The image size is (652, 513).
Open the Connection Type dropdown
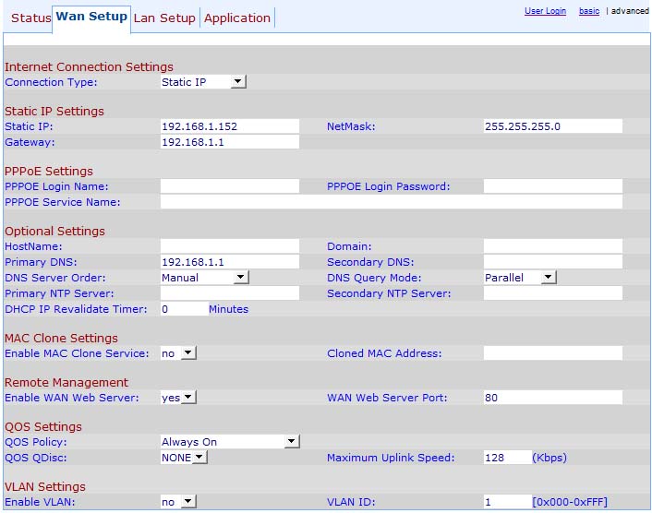(x=203, y=82)
